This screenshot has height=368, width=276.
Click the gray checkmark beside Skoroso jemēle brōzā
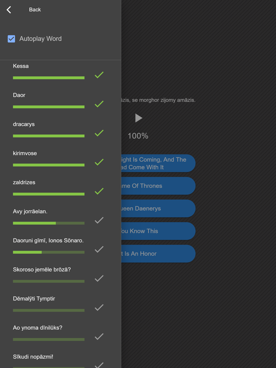99,278
